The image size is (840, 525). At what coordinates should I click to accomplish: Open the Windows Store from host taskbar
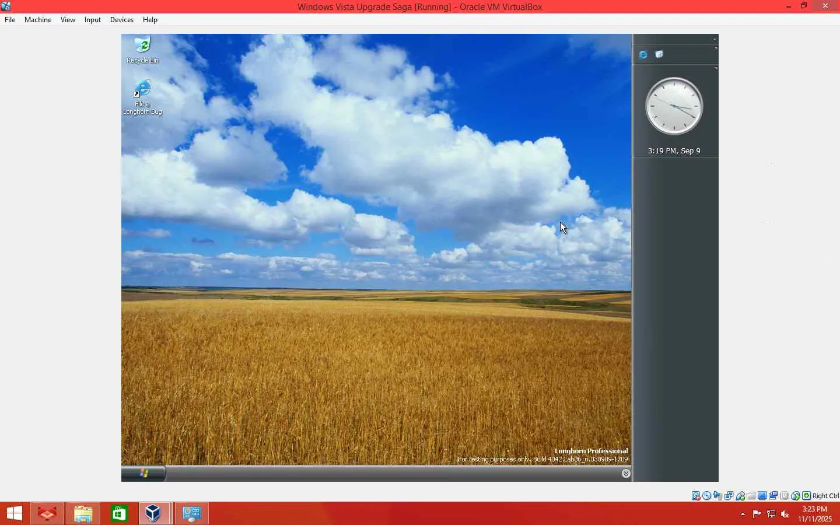(120, 513)
